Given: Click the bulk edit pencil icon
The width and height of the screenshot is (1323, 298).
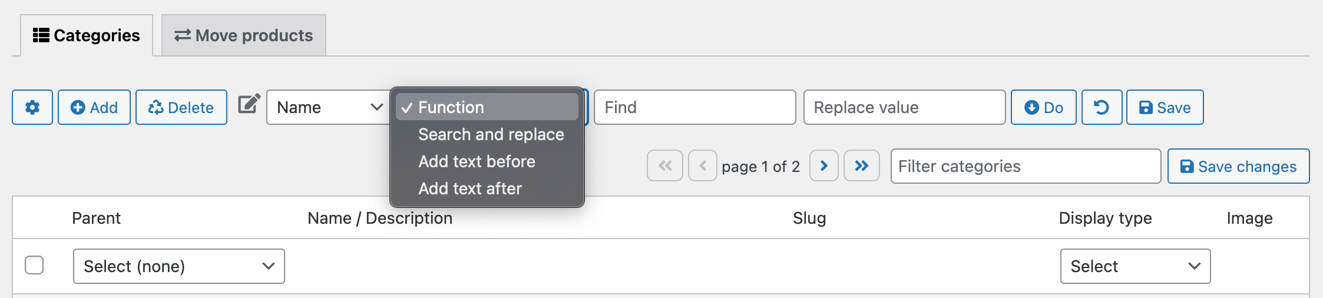Looking at the screenshot, I should point(249,105).
